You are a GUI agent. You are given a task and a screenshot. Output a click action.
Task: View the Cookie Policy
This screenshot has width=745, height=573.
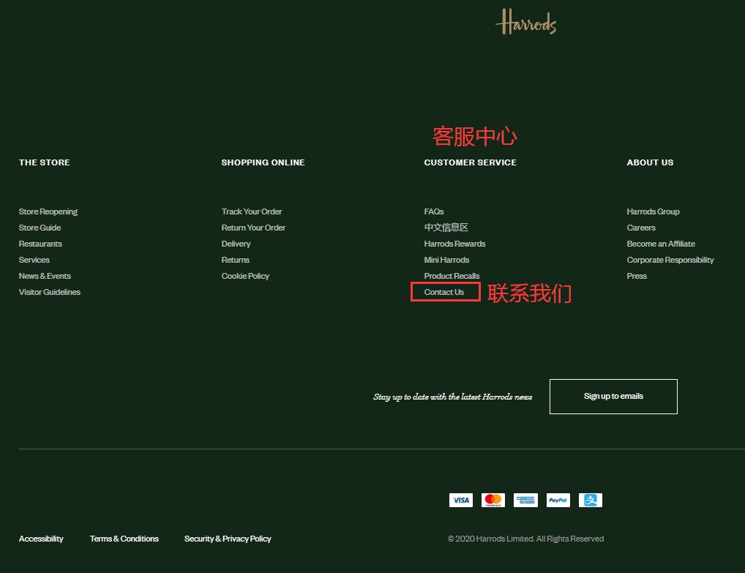[245, 276]
